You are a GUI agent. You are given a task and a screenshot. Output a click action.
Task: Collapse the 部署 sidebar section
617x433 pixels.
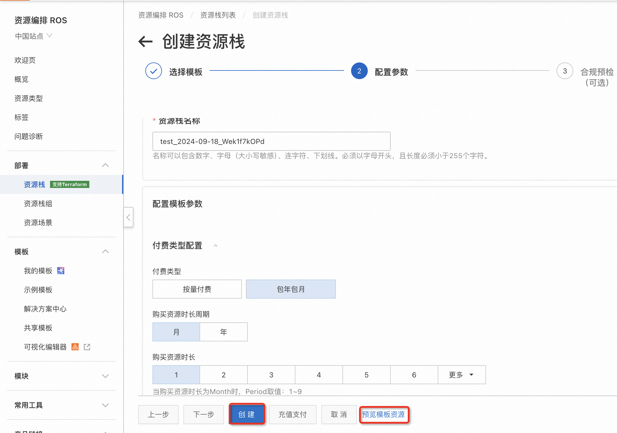(105, 165)
